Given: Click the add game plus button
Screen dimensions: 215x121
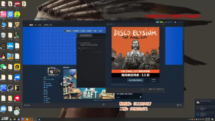Looking at the screenshot, I should pyautogui.click(x=25, y=105).
